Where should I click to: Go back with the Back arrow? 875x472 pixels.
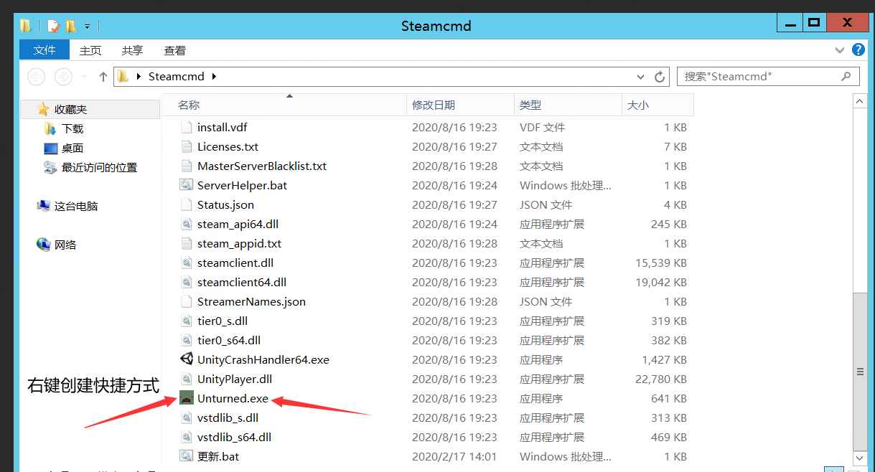(x=36, y=76)
